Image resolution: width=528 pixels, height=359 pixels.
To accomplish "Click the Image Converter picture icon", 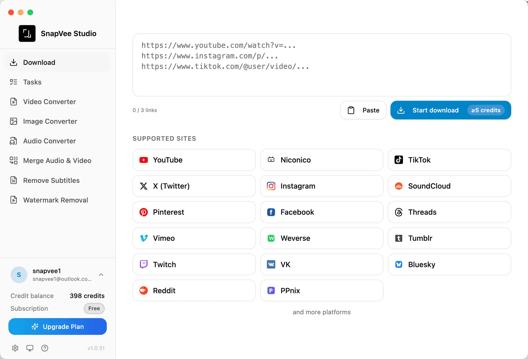I will click(13, 121).
